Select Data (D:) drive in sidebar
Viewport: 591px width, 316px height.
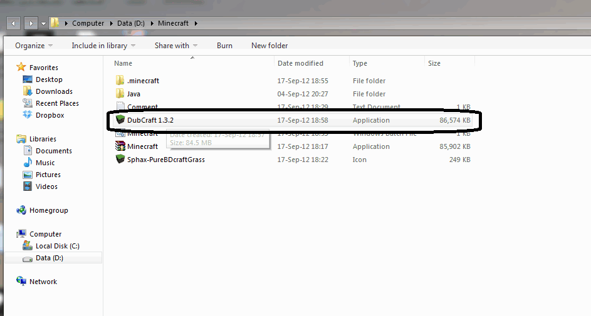point(49,258)
